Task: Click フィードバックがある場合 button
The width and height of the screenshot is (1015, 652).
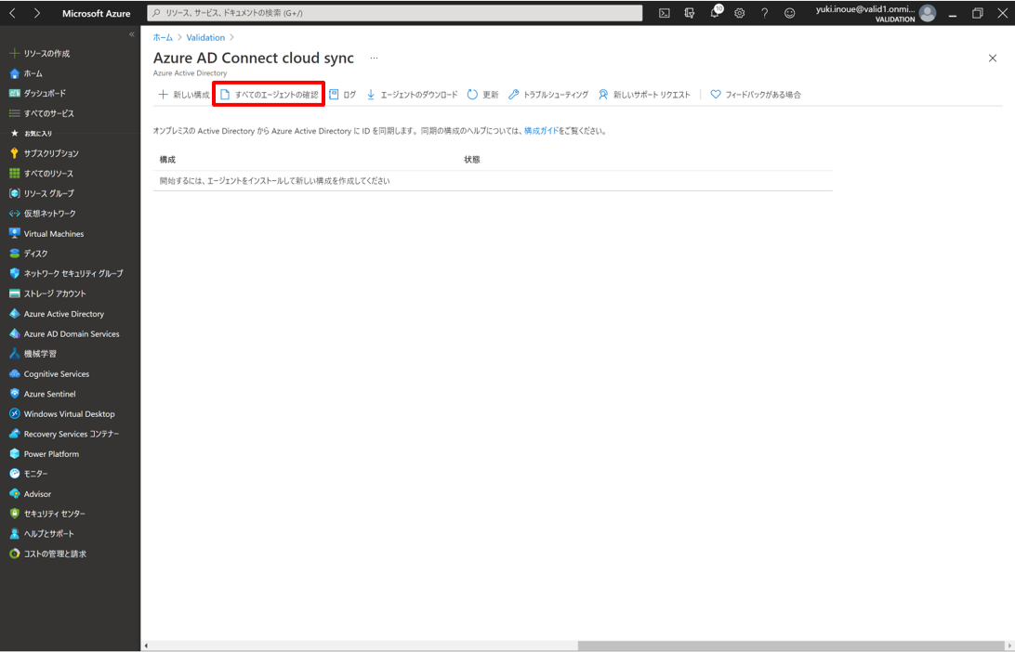Action: pos(756,95)
